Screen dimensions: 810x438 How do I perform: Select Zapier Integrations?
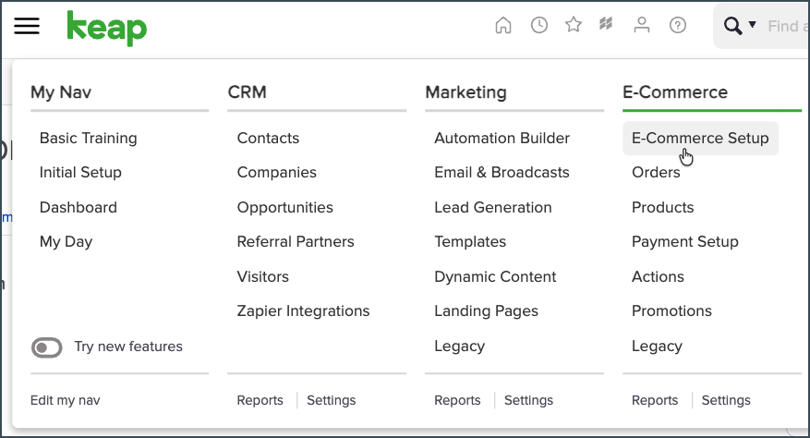[x=303, y=310]
